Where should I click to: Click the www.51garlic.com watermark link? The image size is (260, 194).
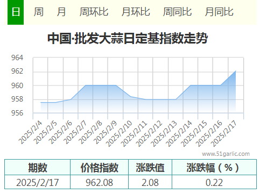226,154
